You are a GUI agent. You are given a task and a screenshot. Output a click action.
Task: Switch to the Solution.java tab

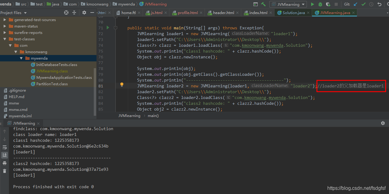pos(294,13)
